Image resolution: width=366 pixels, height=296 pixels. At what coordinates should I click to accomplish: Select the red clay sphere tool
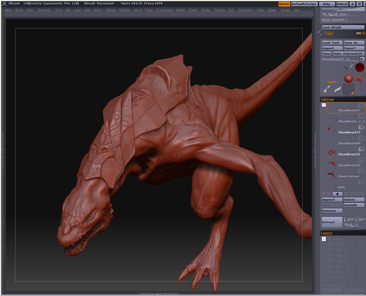coord(348,78)
